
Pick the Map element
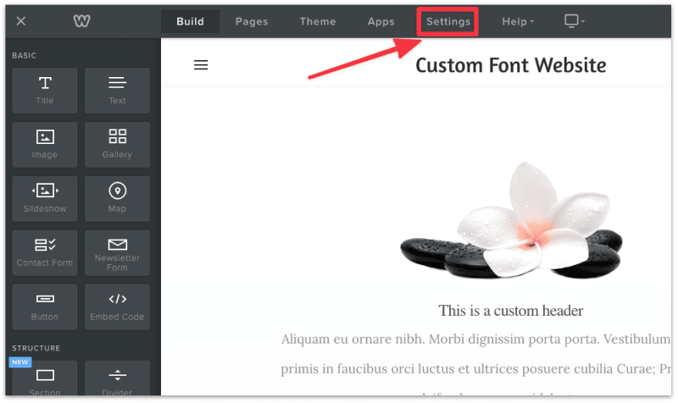coord(117,198)
